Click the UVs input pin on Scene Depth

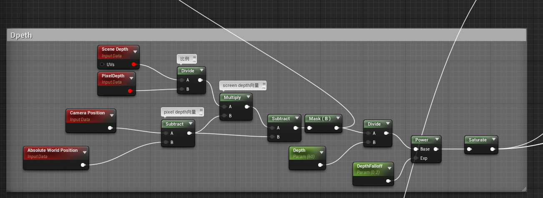[103, 64]
